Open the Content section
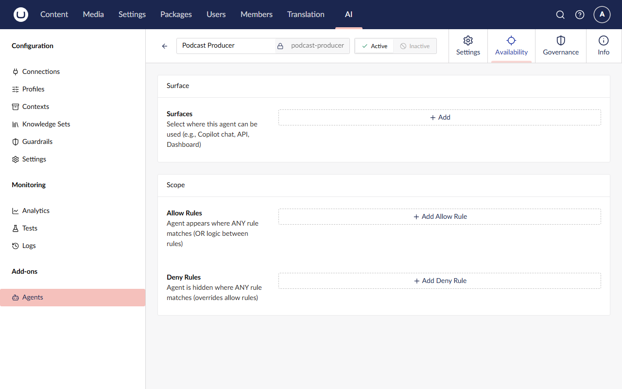The height and width of the screenshot is (389, 622). pyautogui.click(x=54, y=15)
